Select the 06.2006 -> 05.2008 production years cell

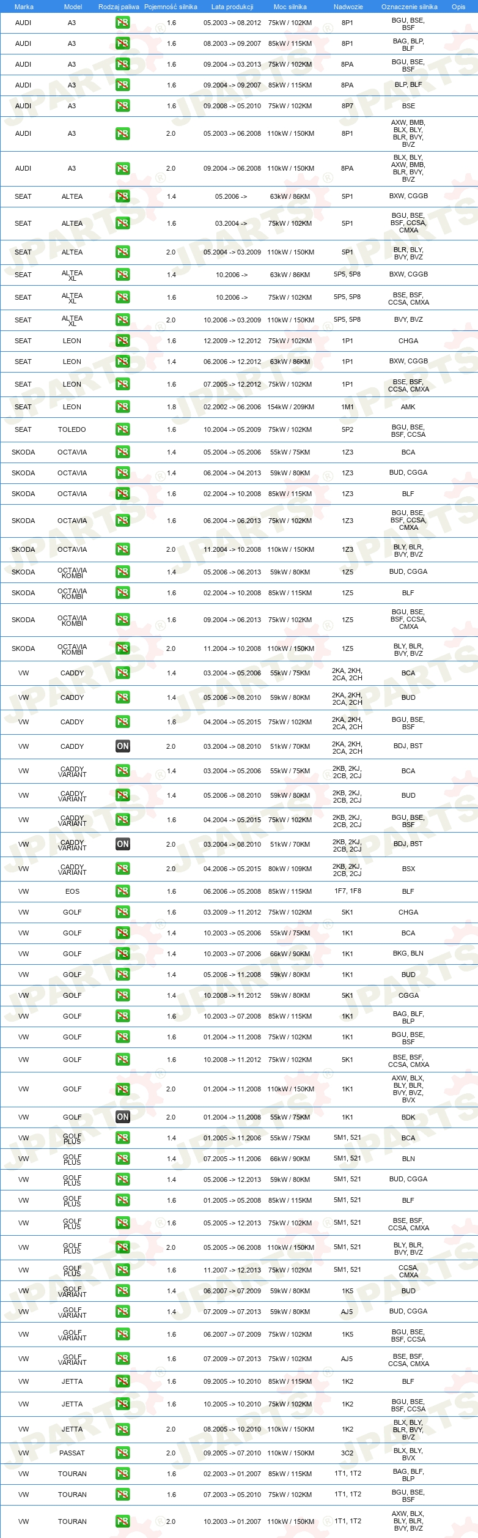pyautogui.click(x=232, y=891)
